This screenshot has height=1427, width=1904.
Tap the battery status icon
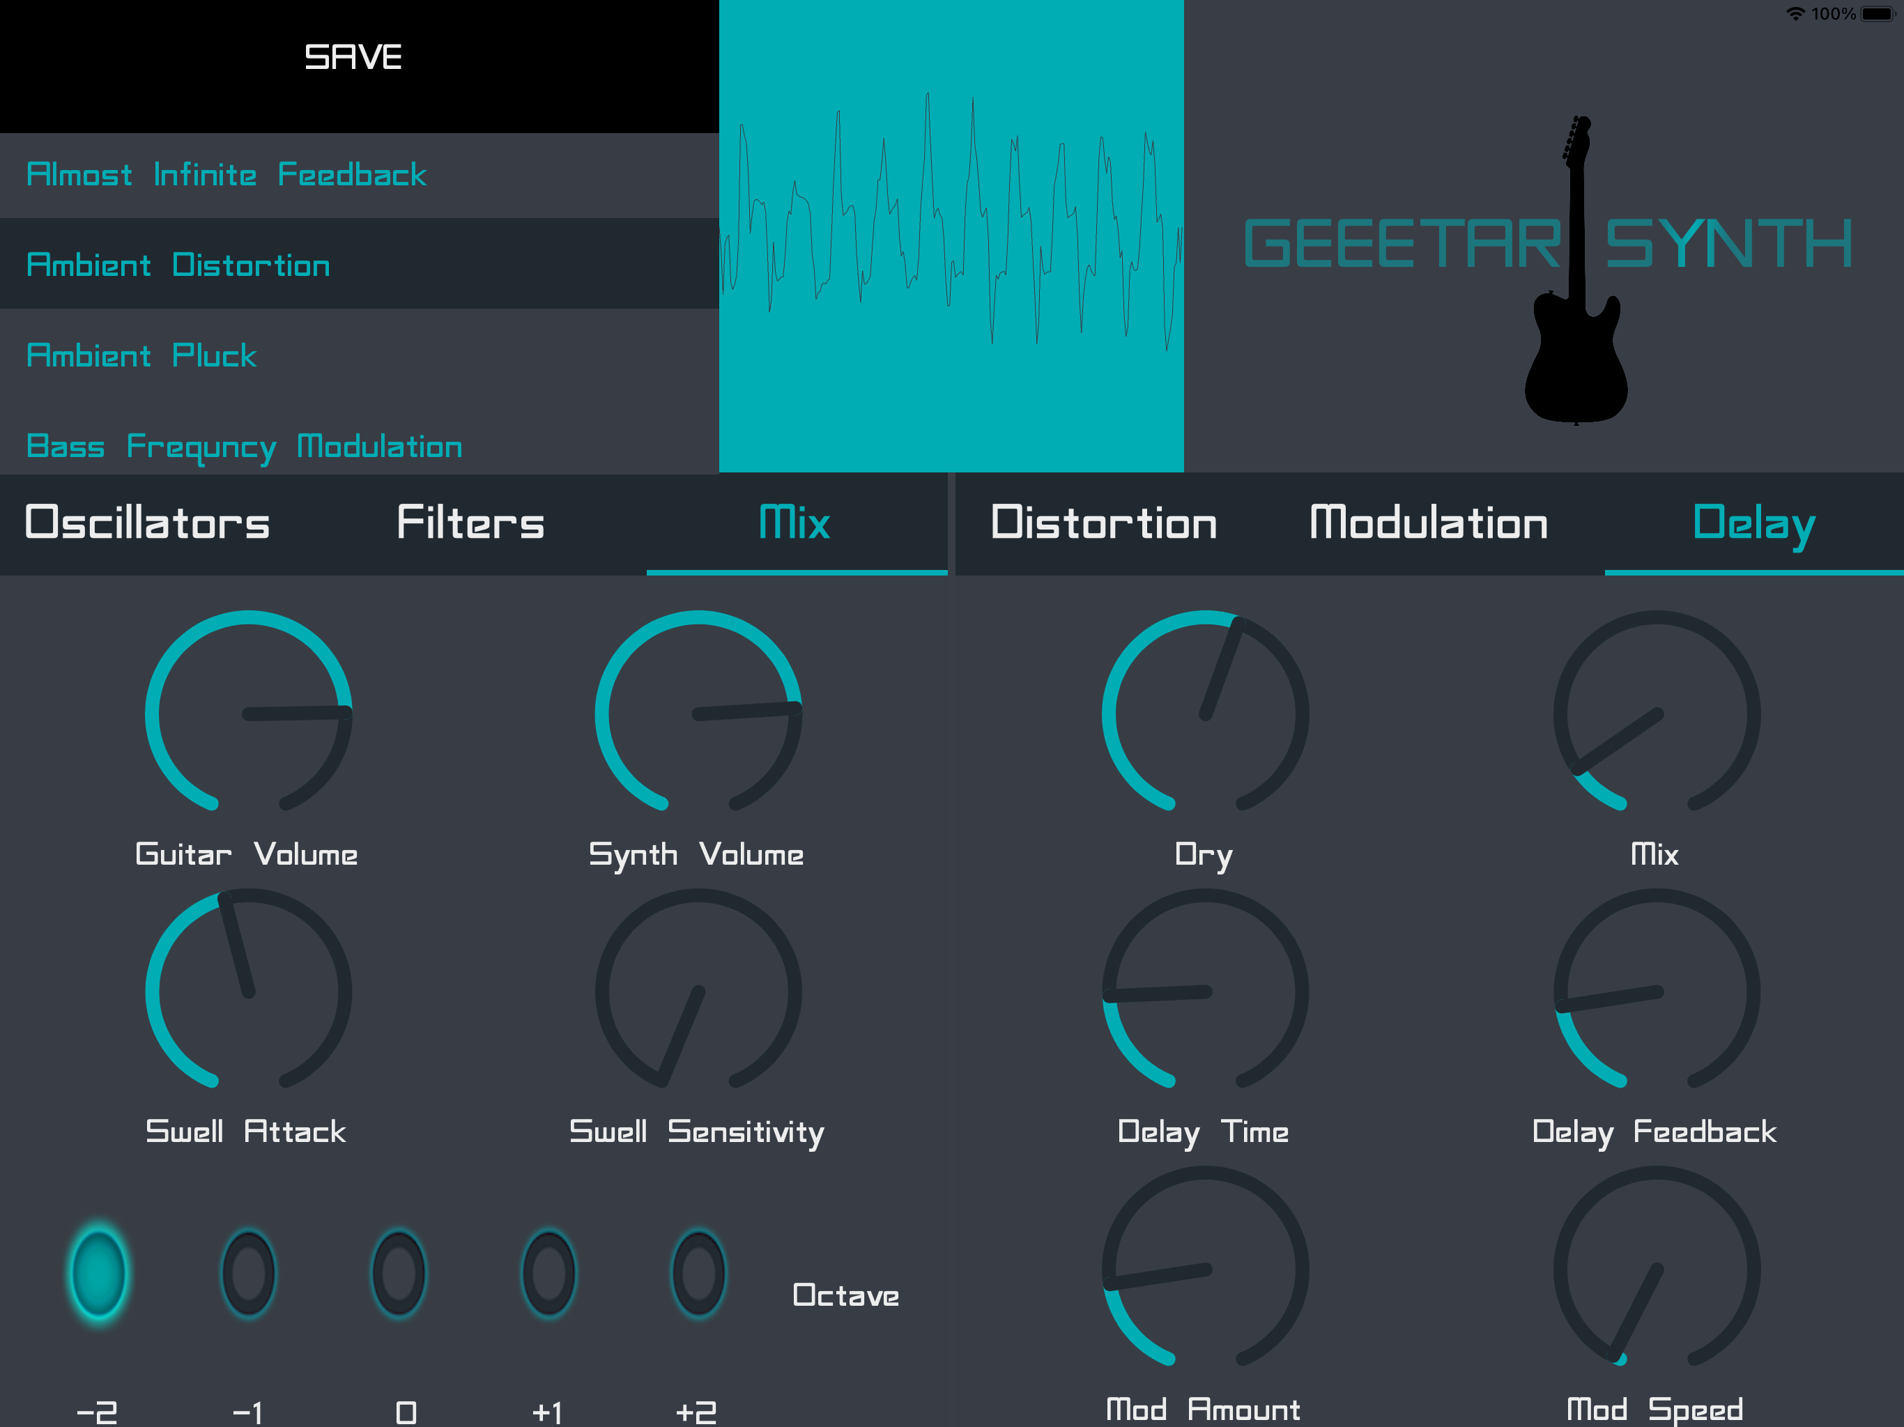(1878, 14)
